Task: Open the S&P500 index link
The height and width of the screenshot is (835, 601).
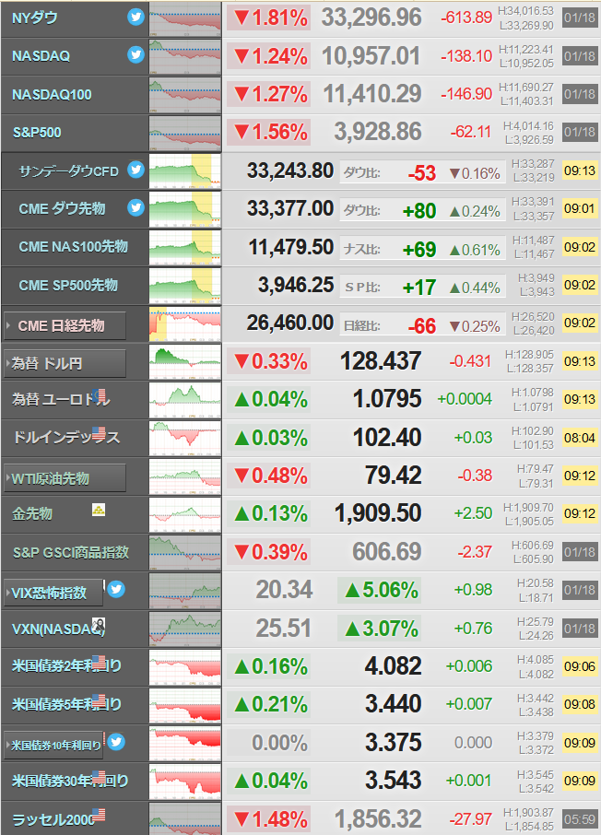Action: (37, 132)
